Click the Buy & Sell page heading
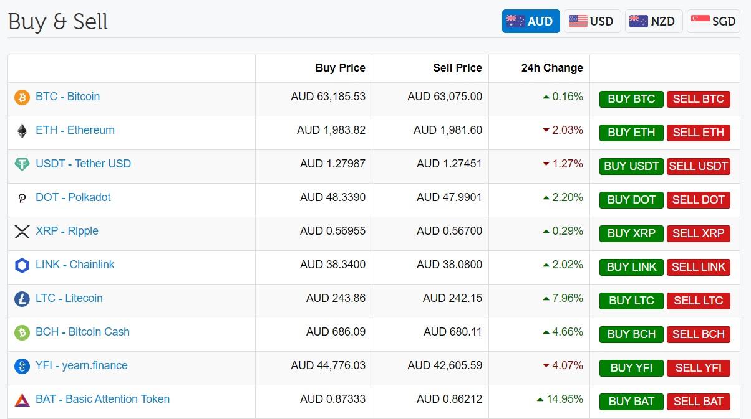This screenshot has width=751, height=419. (x=58, y=21)
